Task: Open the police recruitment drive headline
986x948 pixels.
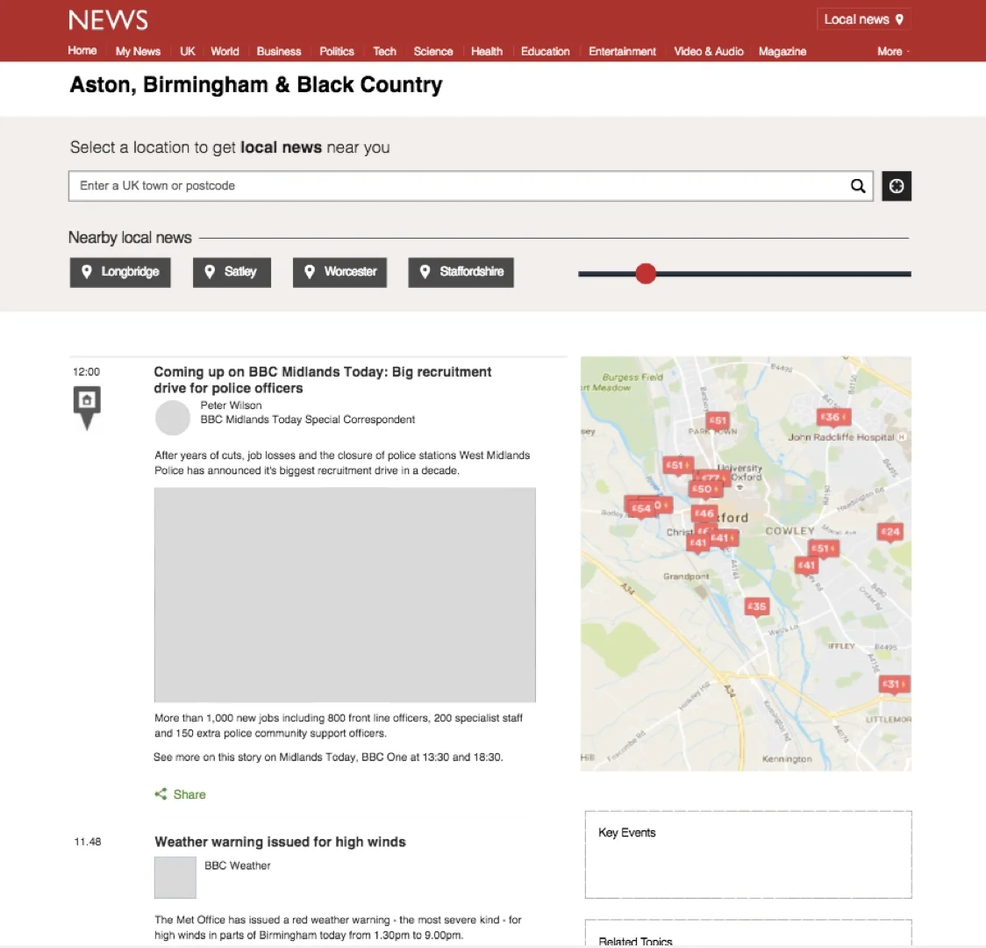Action: click(x=323, y=380)
